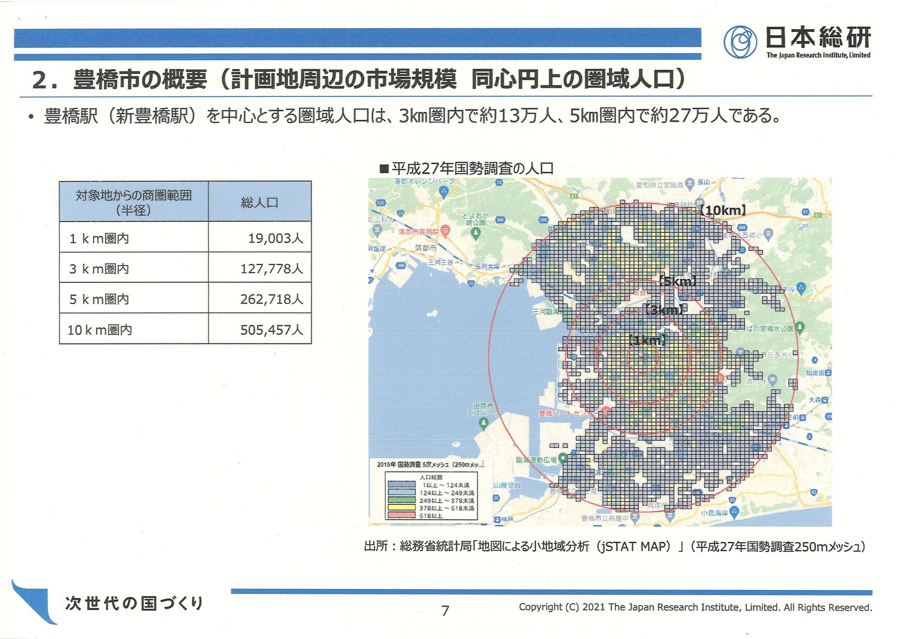Click The Japan Research Institute, Limited text

pos(818,55)
